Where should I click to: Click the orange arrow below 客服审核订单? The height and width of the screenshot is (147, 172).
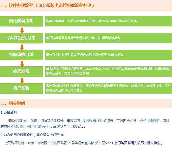[x=22, y=64]
